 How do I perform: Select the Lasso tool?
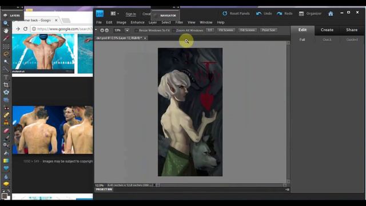coord(6,54)
